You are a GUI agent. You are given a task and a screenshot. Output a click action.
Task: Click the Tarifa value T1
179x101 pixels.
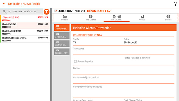click(x=74, y=43)
